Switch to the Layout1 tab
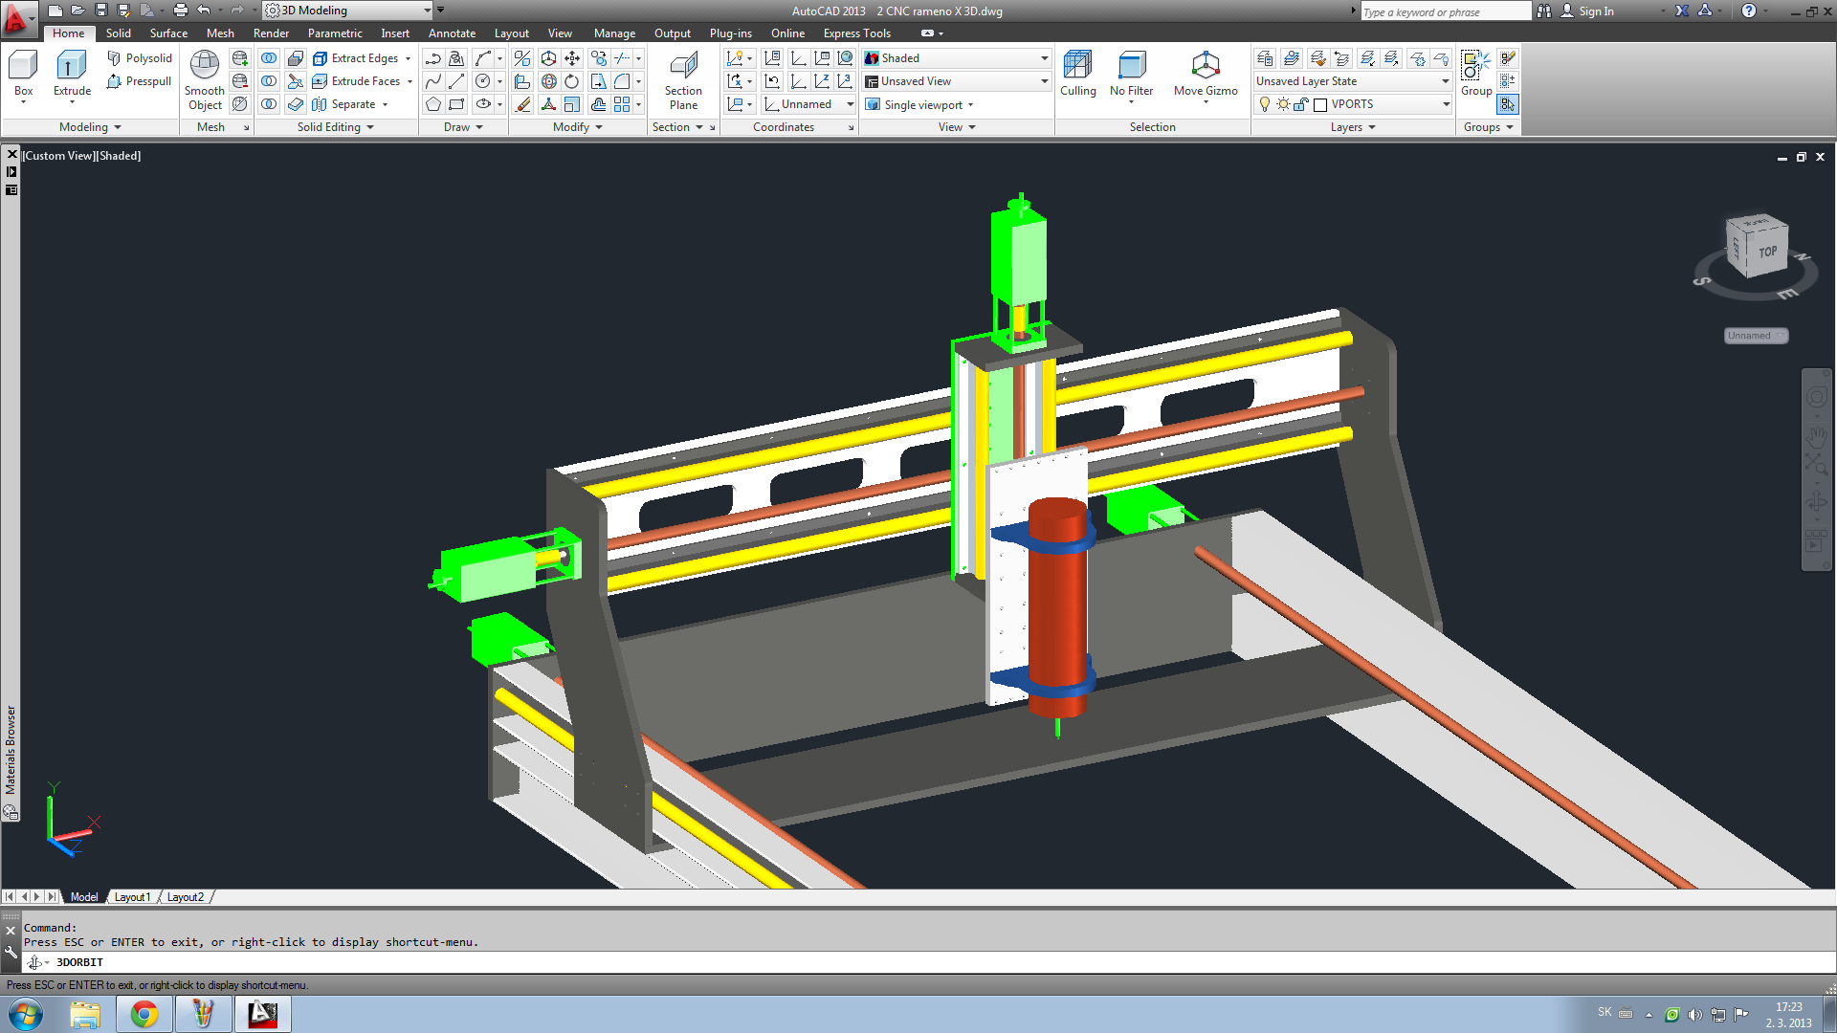The image size is (1837, 1033). point(132,897)
